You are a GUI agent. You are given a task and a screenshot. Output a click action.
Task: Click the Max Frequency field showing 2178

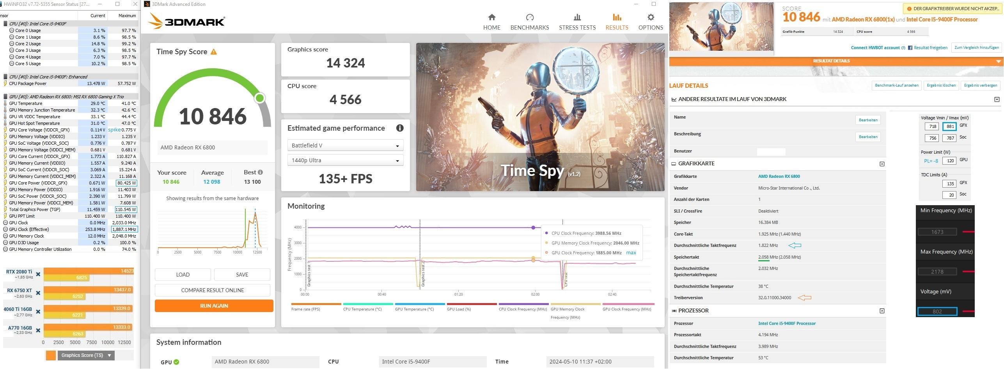937,271
